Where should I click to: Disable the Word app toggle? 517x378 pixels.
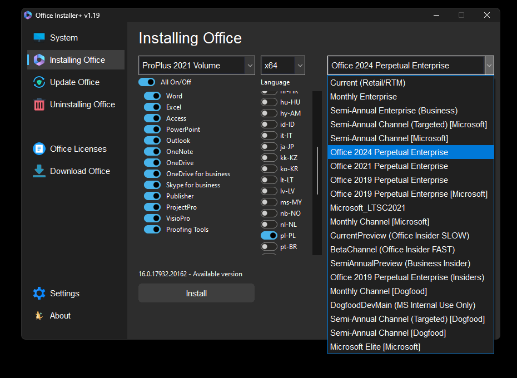tap(152, 96)
